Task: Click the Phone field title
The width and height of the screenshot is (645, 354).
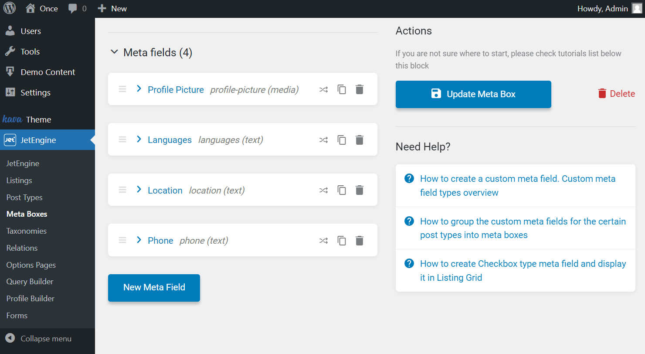Action: tap(160, 241)
